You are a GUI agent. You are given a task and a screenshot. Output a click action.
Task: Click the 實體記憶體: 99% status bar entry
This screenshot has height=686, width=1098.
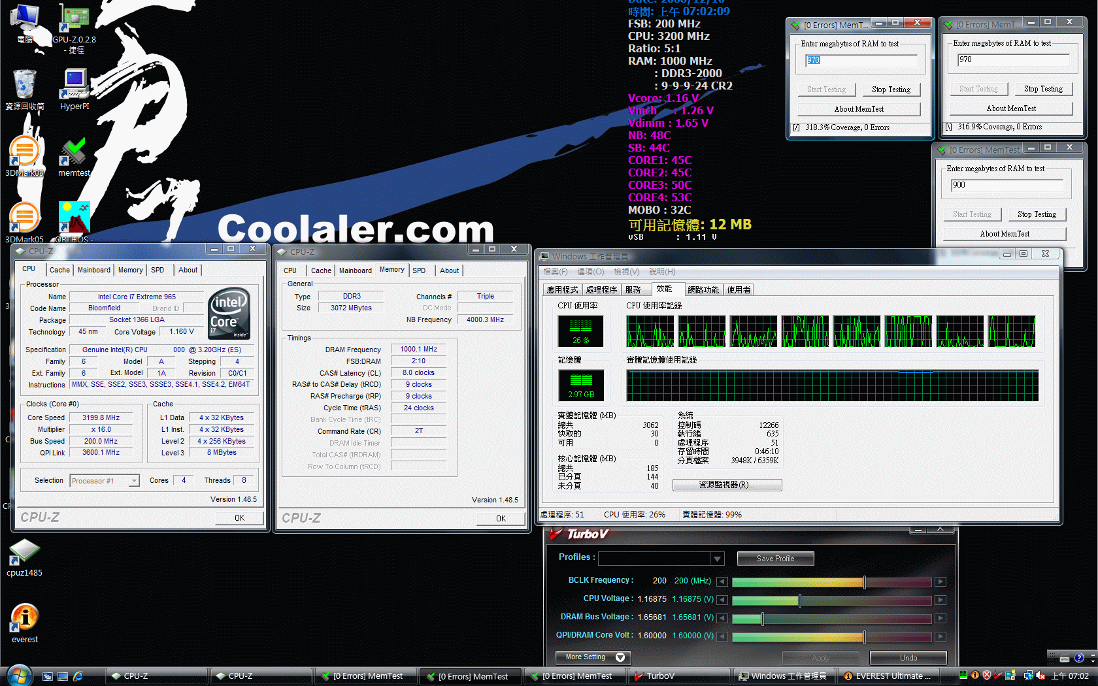[712, 515]
